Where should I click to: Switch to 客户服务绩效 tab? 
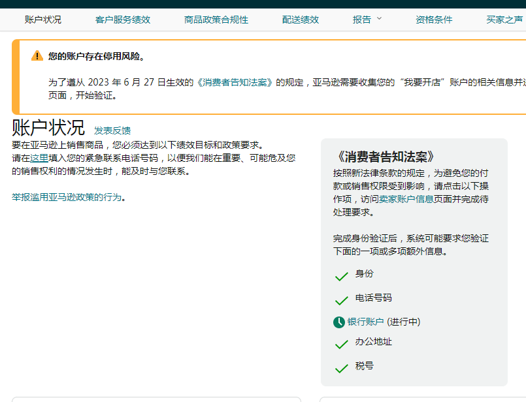coord(123,20)
